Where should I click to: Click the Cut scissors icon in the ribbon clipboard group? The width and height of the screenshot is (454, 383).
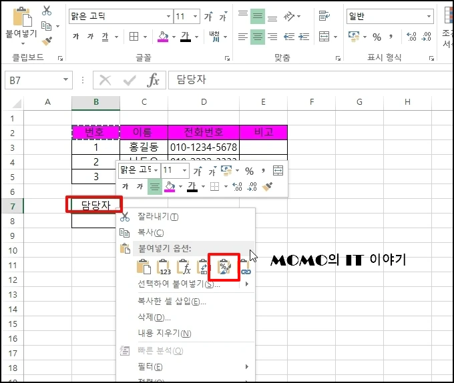pos(46,11)
